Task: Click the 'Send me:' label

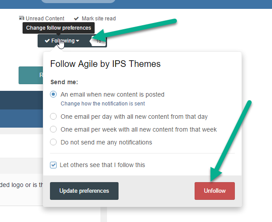Action: [64, 82]
